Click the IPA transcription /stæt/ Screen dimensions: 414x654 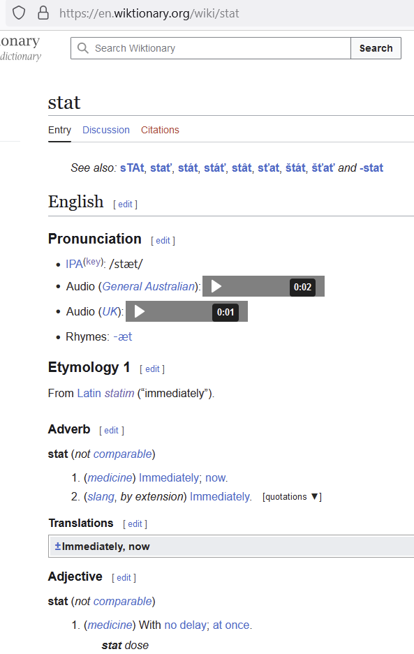(126, 264)
